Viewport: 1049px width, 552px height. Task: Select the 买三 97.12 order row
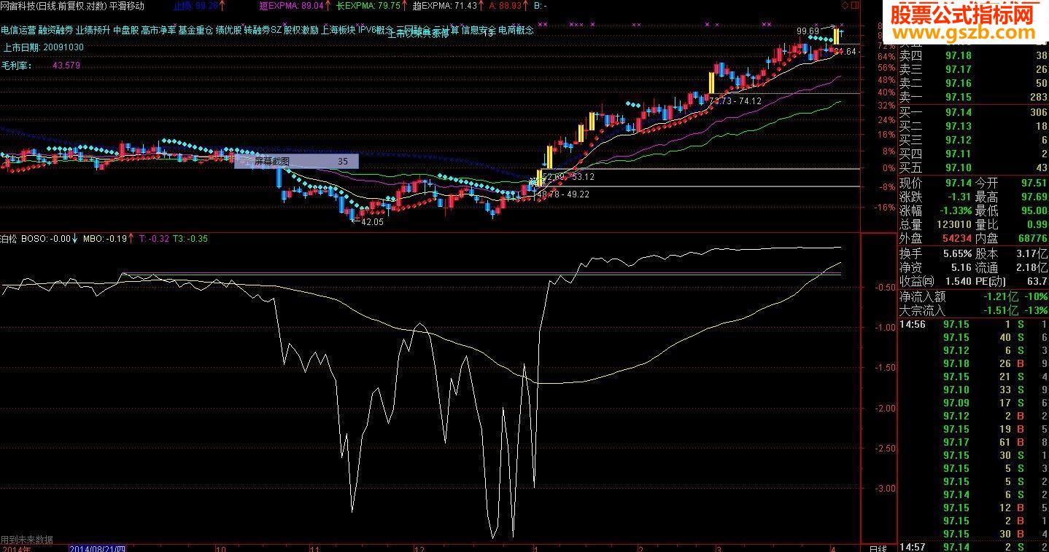coord(972,140)
